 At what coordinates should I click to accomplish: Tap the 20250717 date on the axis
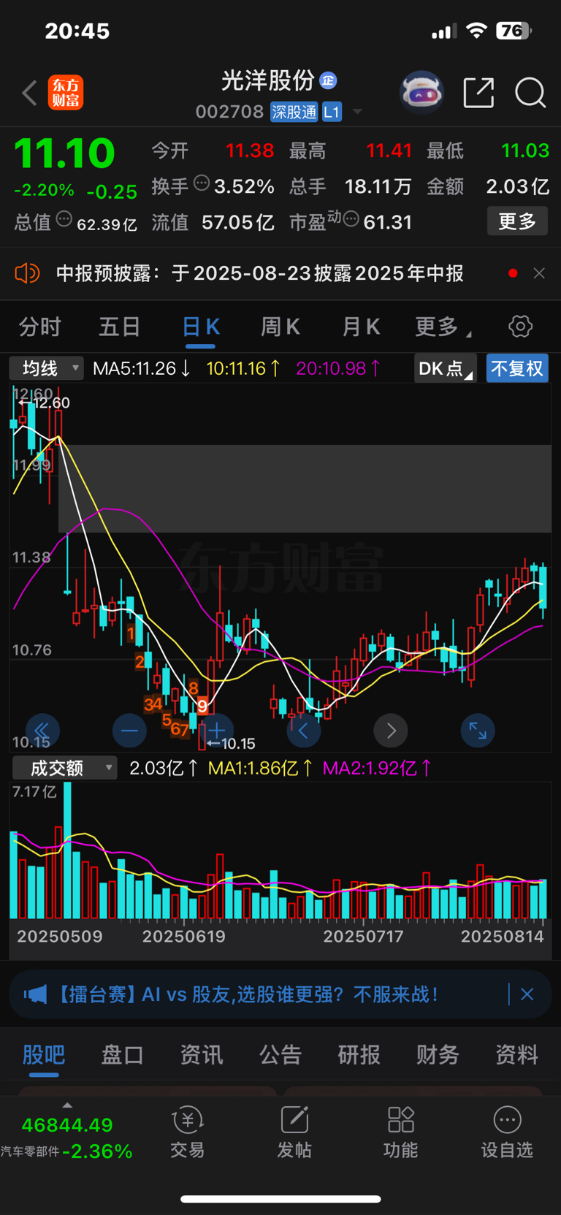point(363,937)
